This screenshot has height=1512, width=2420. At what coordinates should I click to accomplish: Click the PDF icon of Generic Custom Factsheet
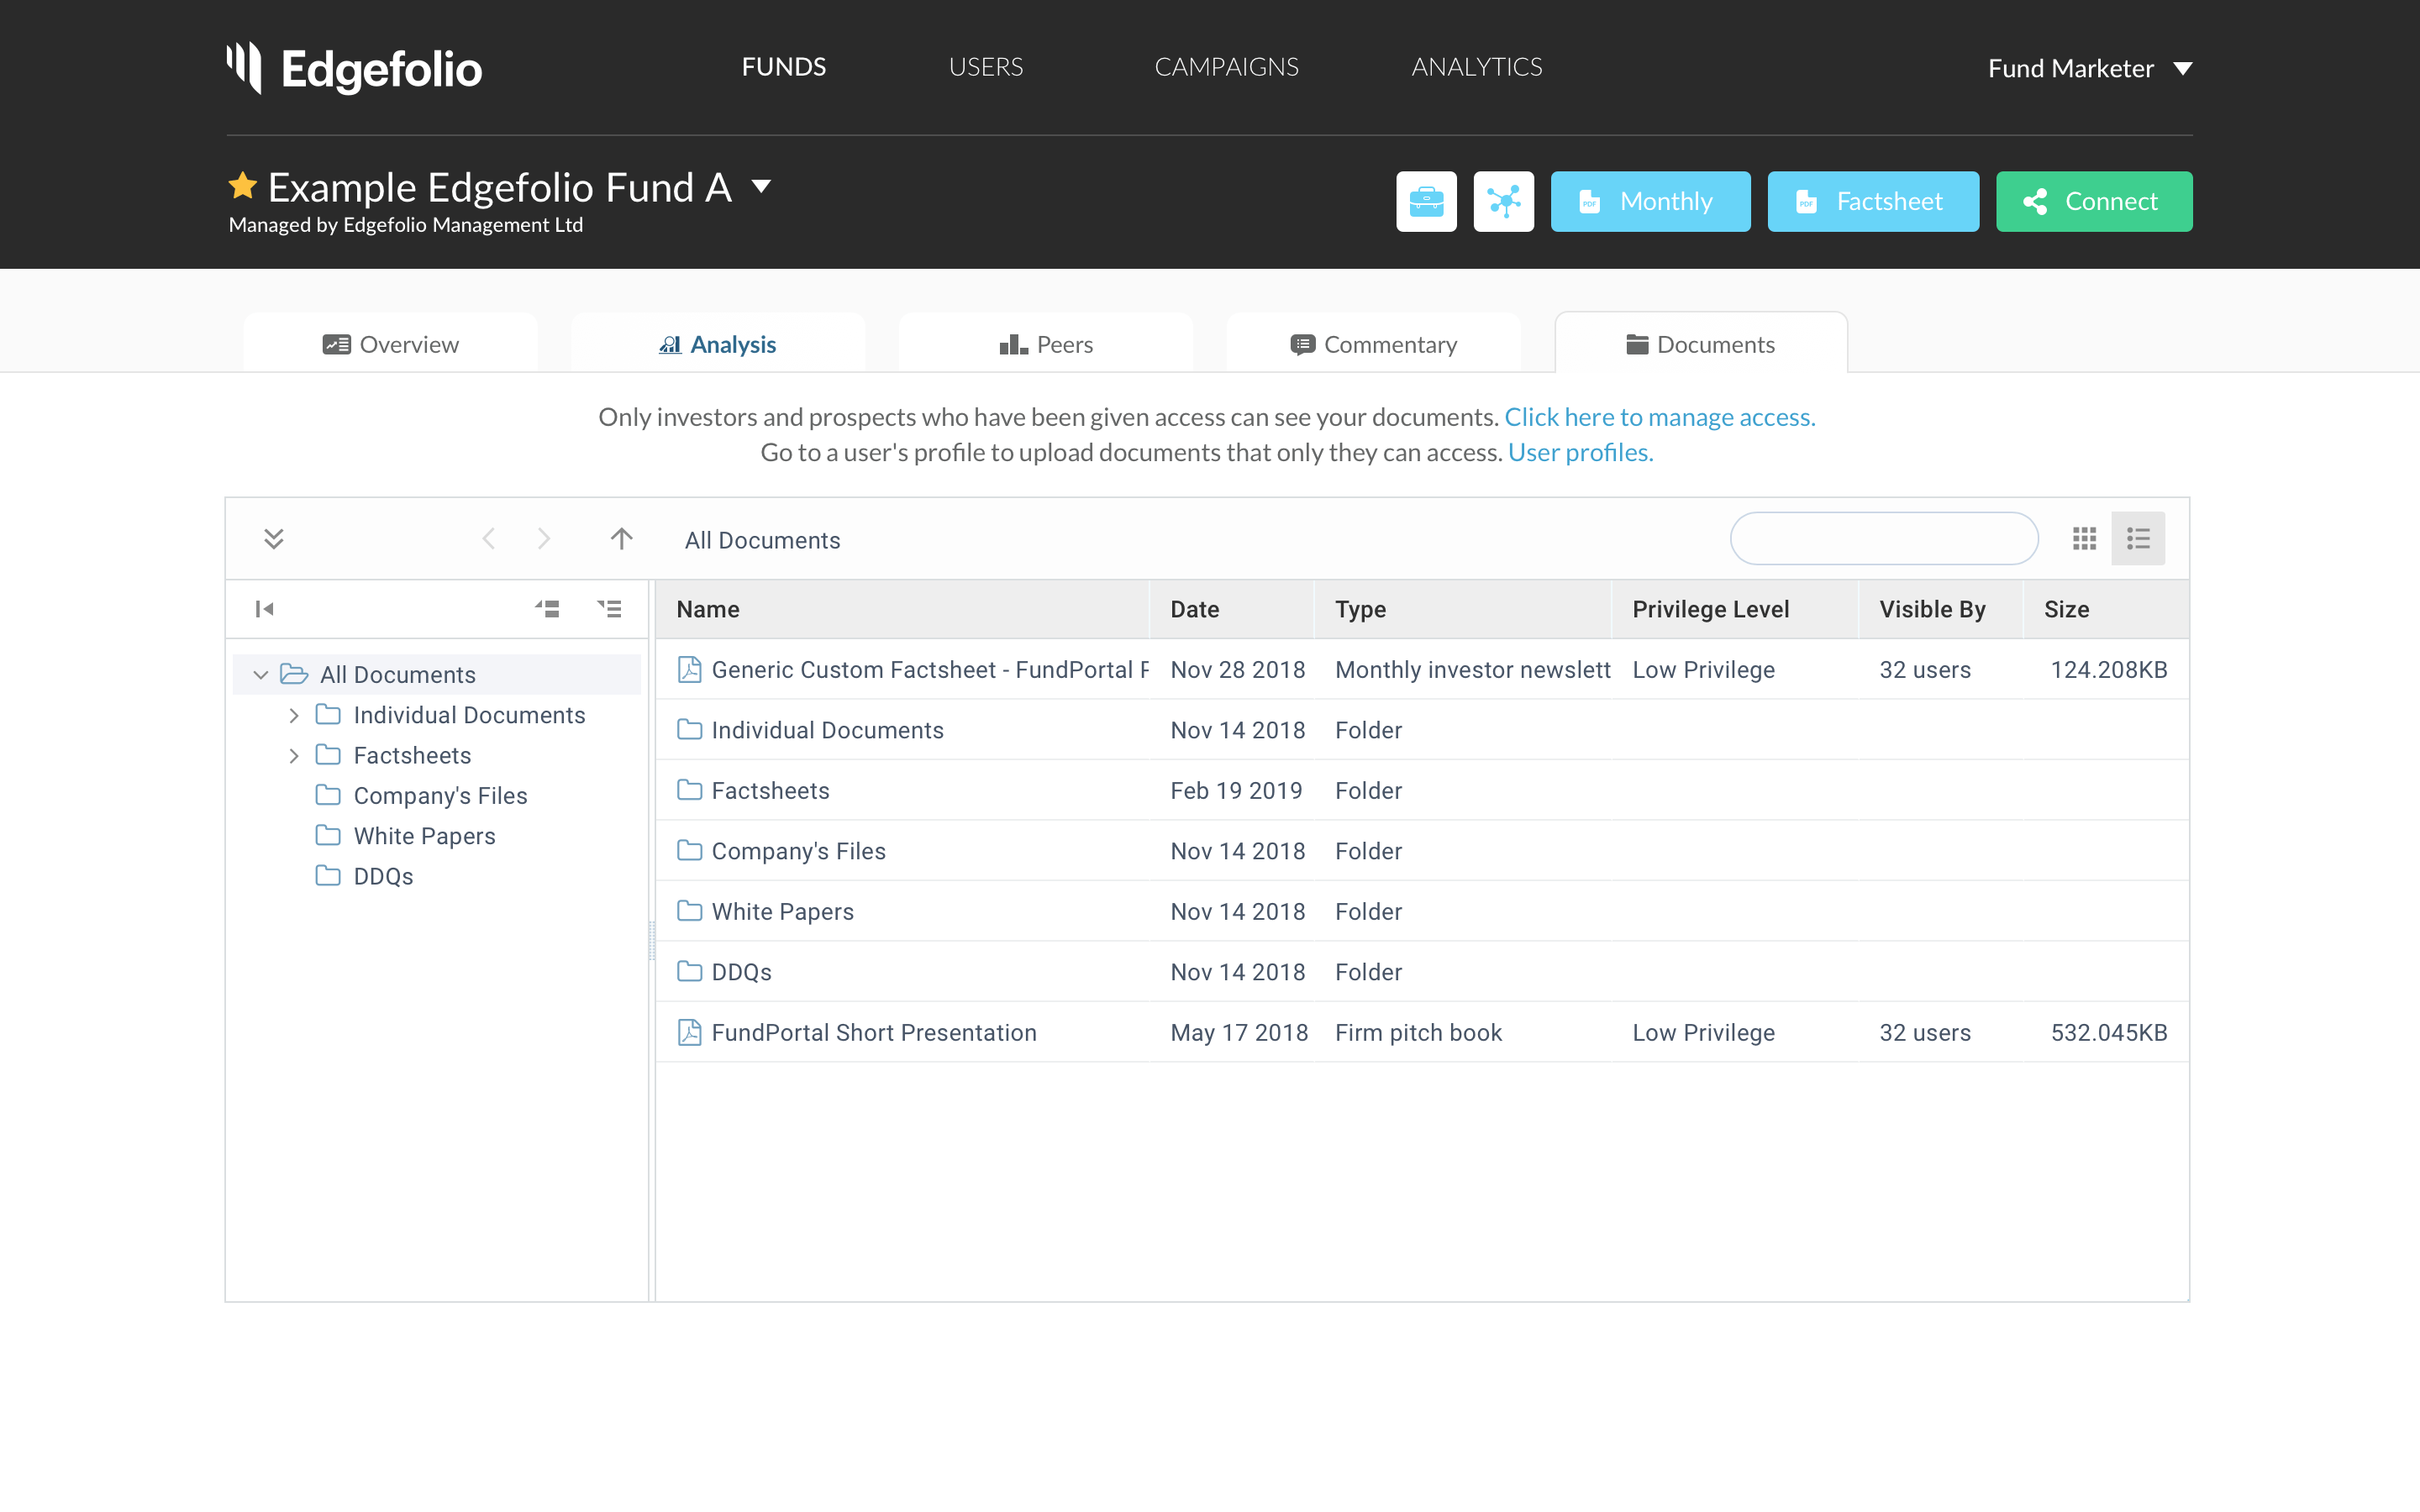point(689,669)
